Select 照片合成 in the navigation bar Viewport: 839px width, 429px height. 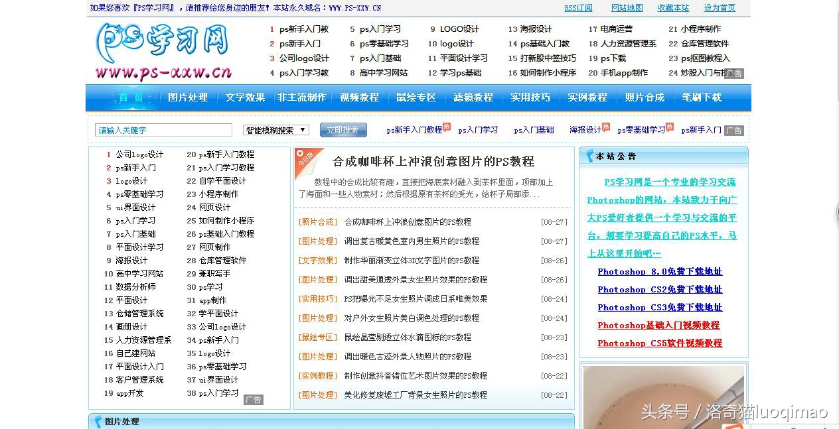[643, 97]
